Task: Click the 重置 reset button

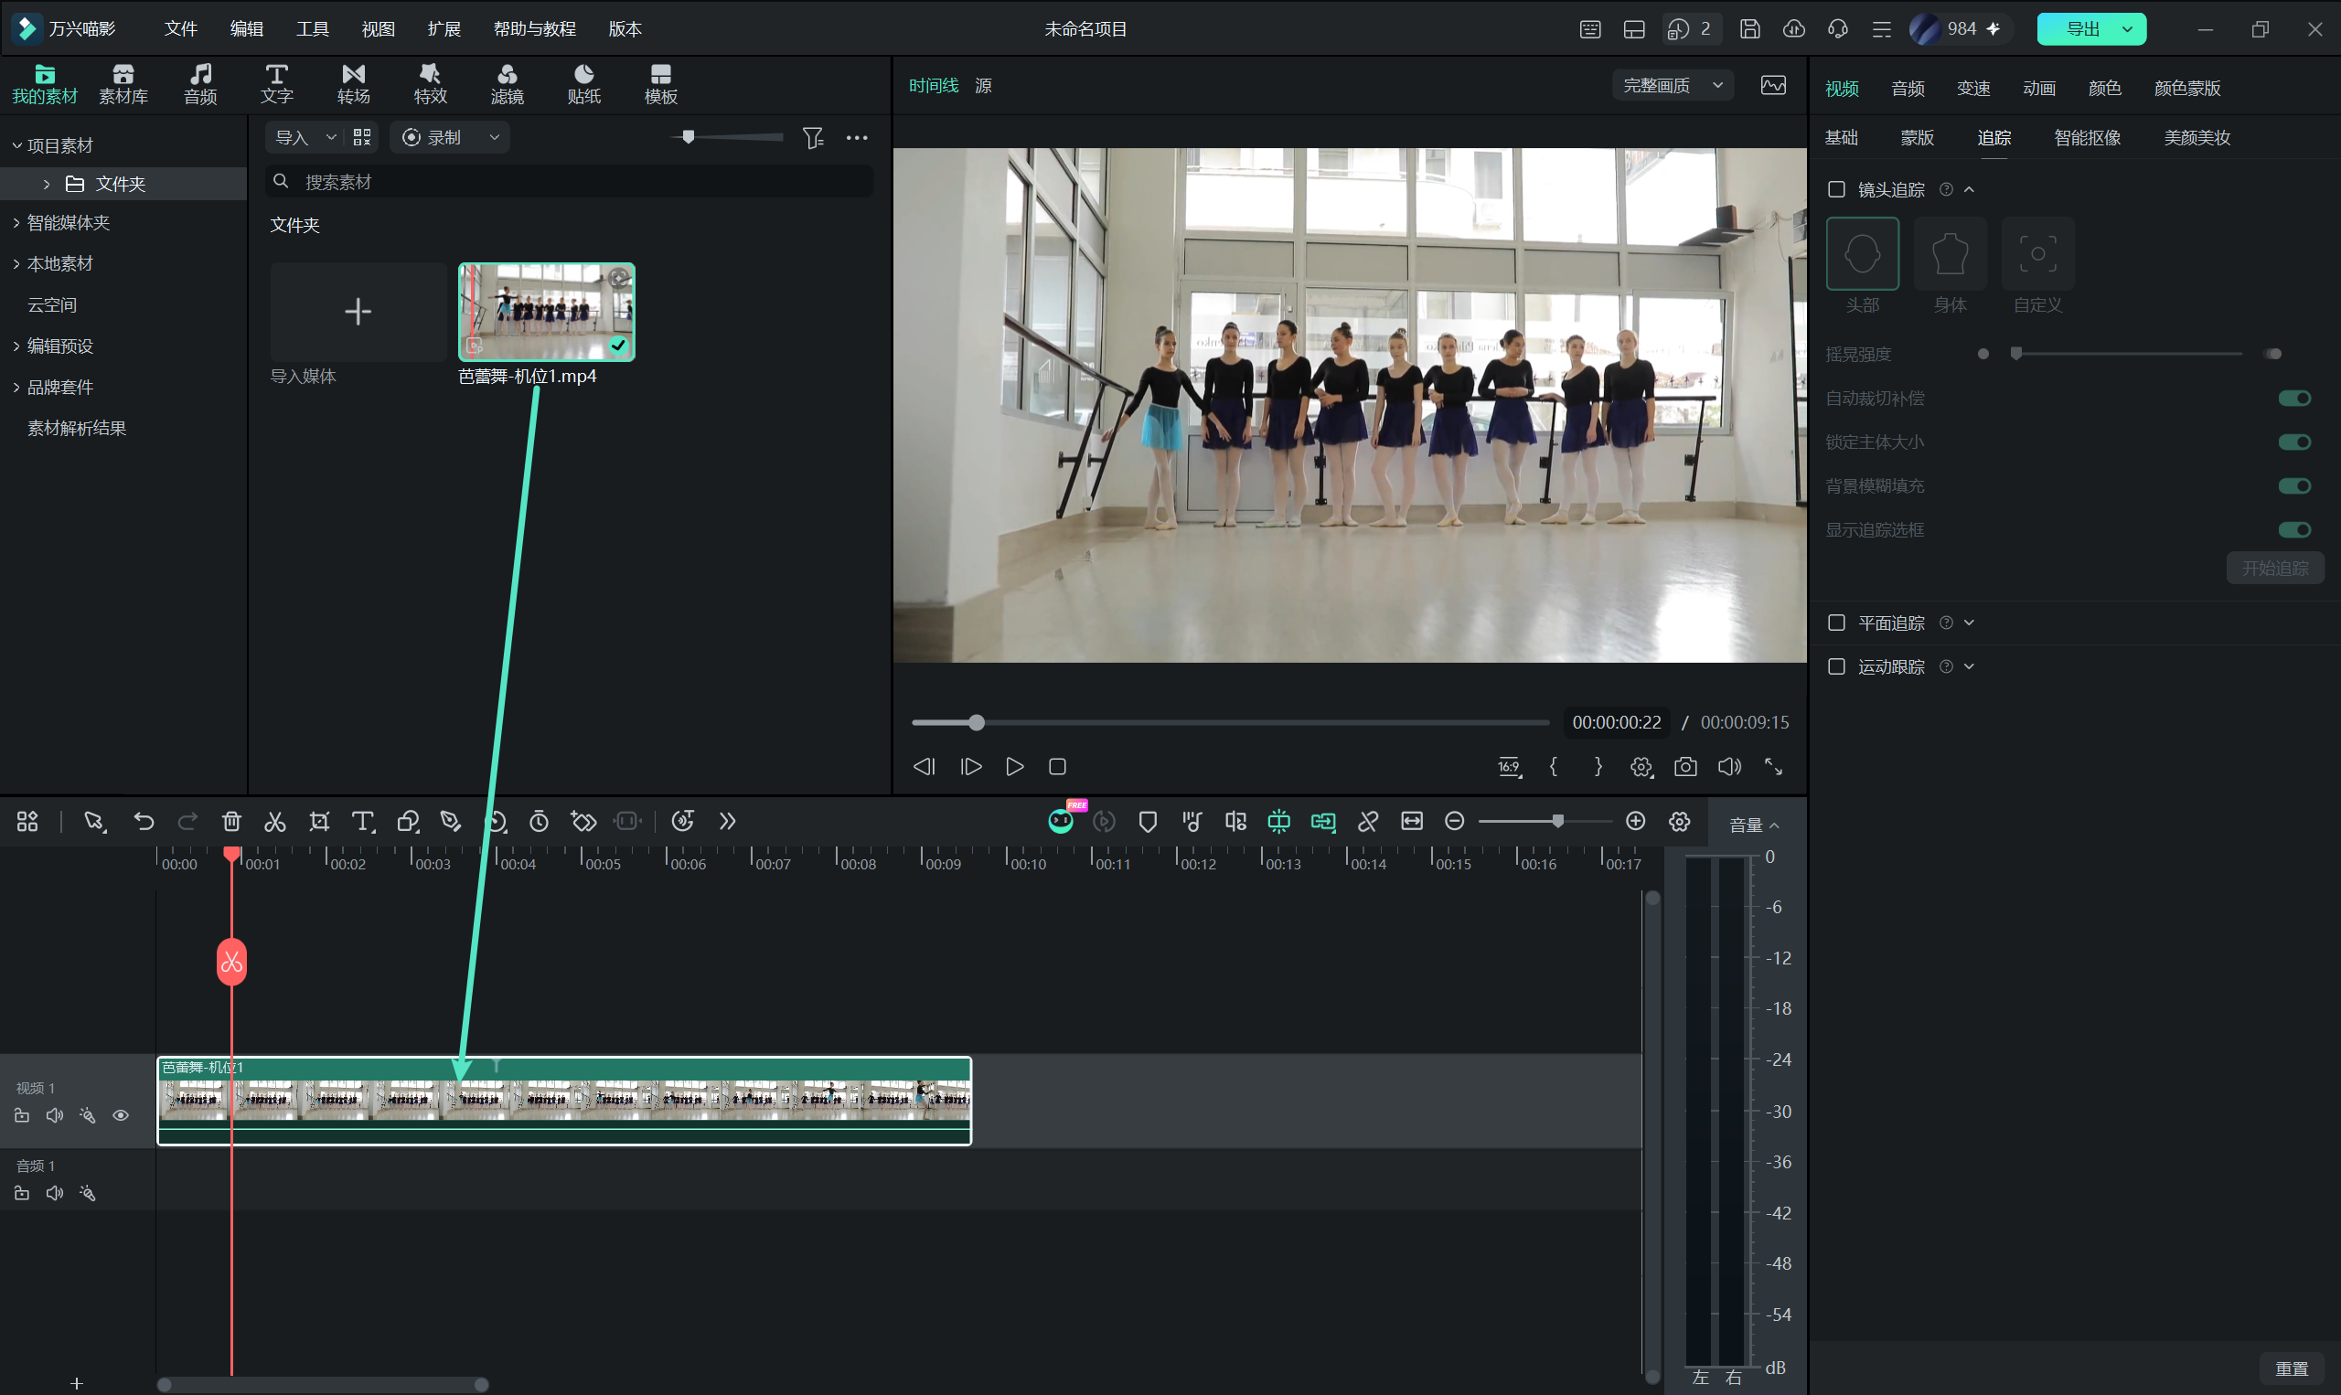Action: click(2292, 1368)
